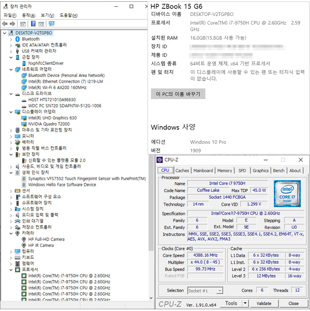Click the Device Manager vertical scrollbar thumb
This screenshot has height=311, width=310.
coord(151,203)
